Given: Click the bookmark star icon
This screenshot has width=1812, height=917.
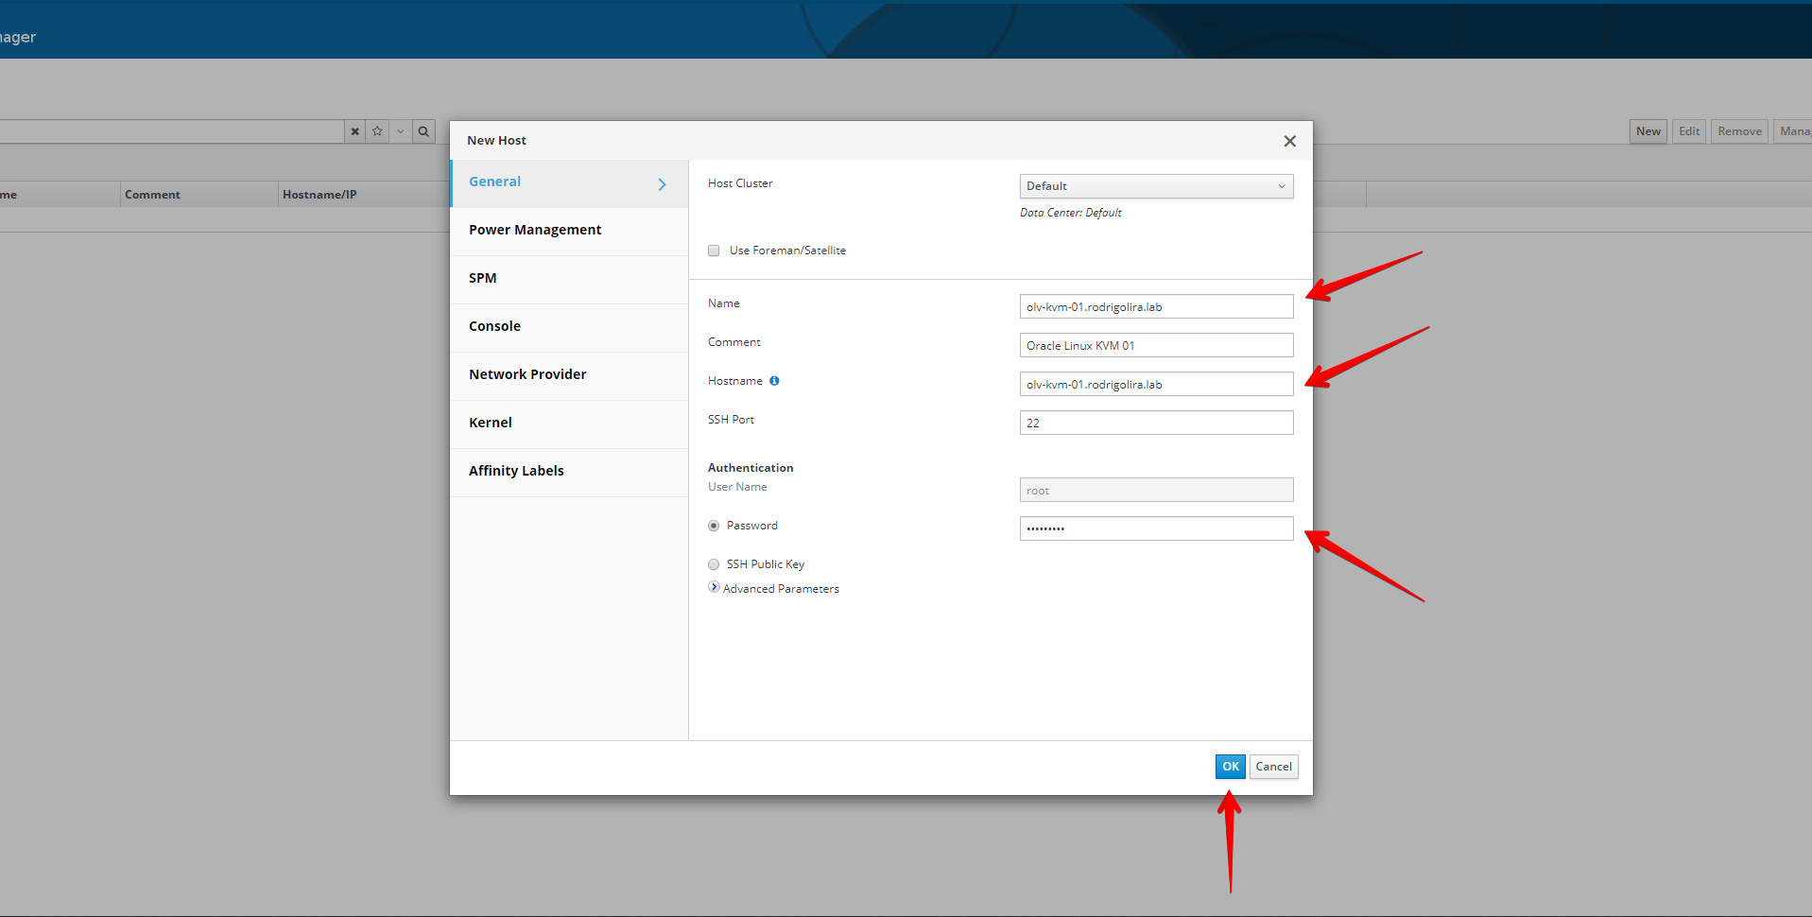Looking at the screenshot, I should point(377,131).
